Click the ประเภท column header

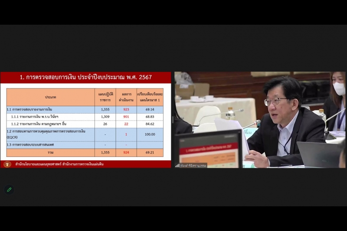pyautogui.click(x=50, y=97)
